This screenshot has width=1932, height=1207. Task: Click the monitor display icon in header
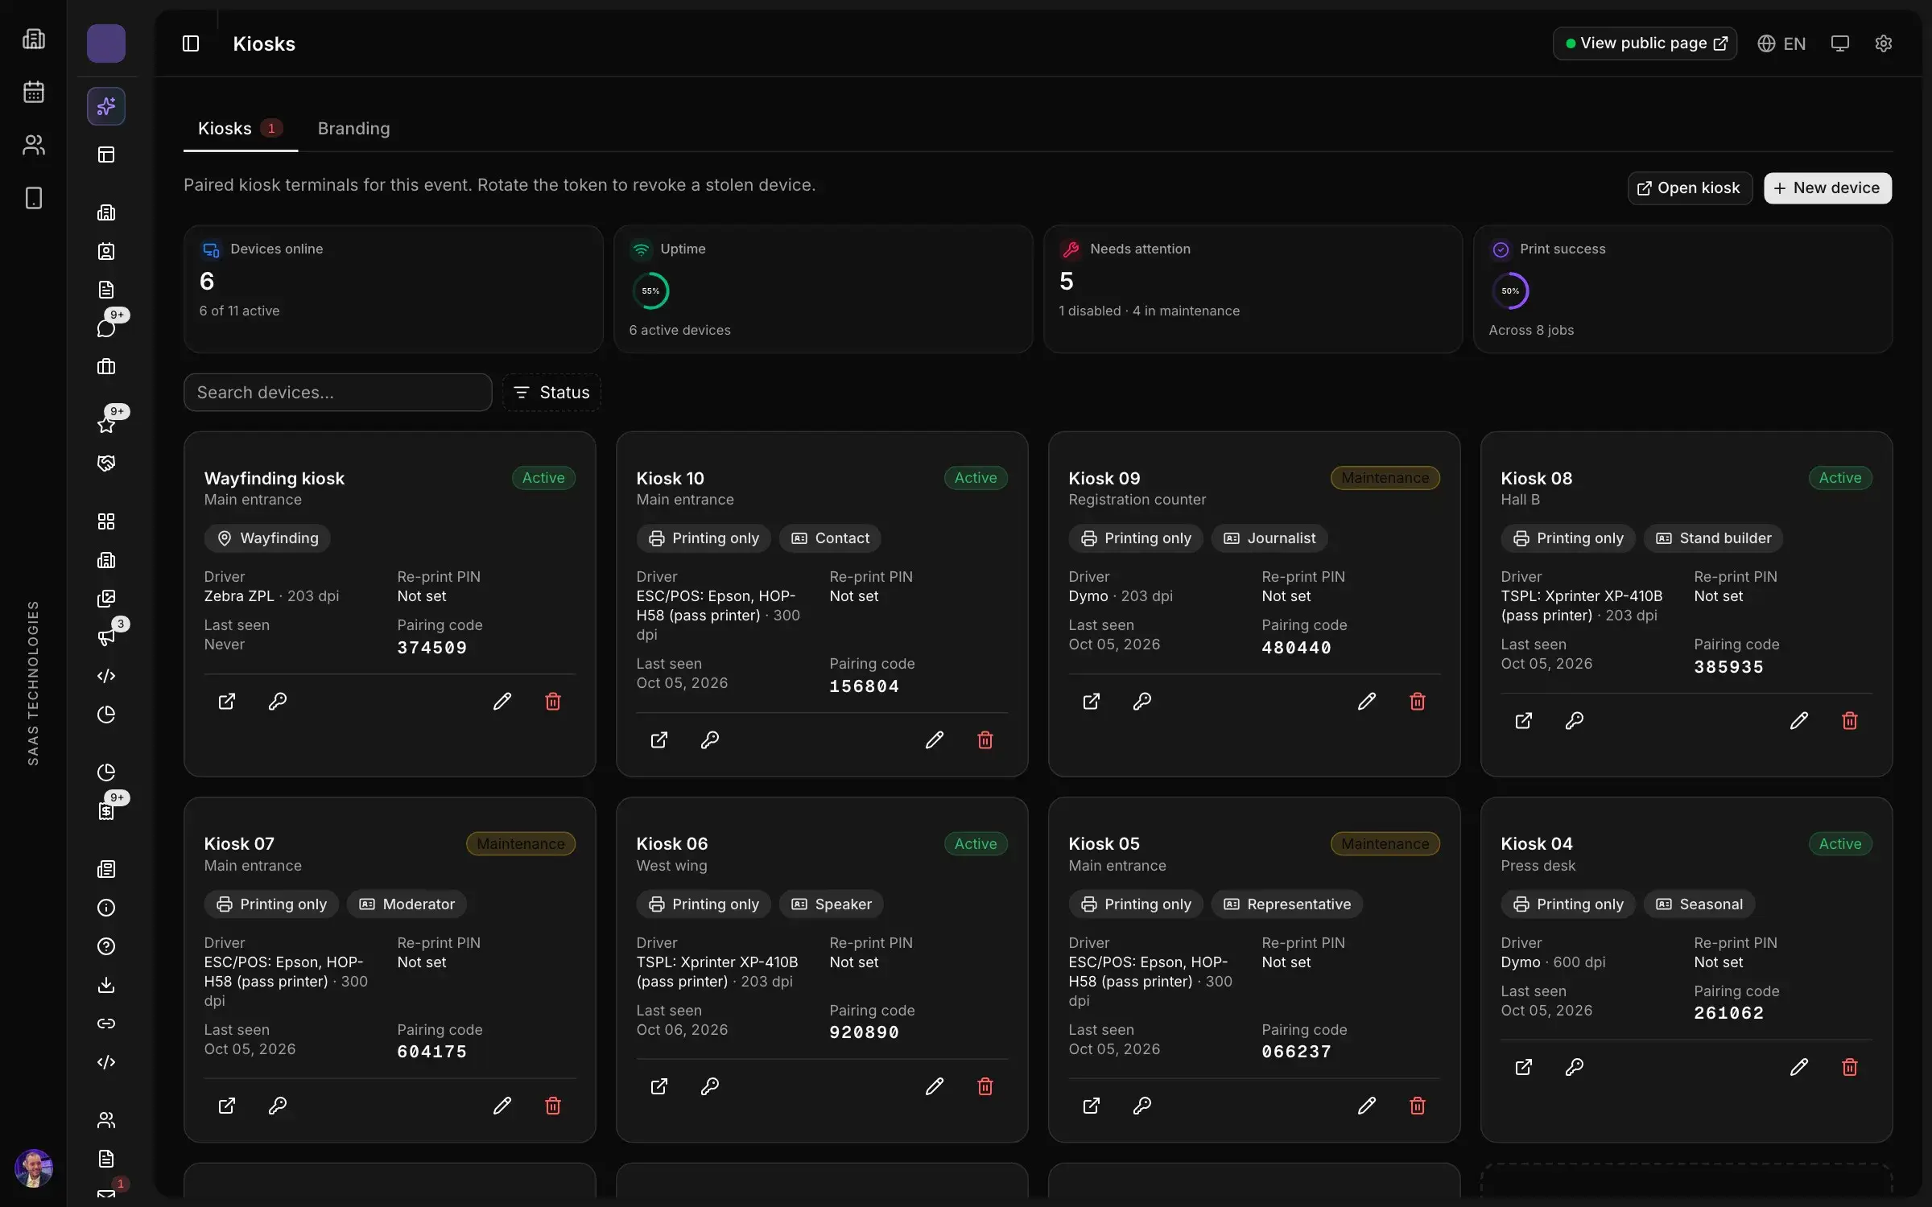(x=1840, y=43)
